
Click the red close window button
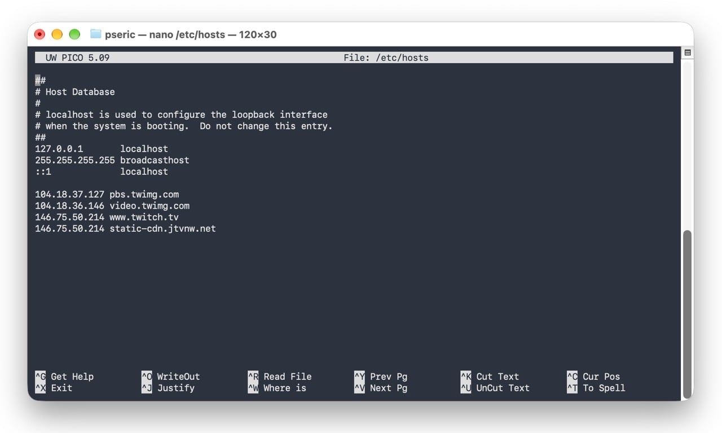39,34
